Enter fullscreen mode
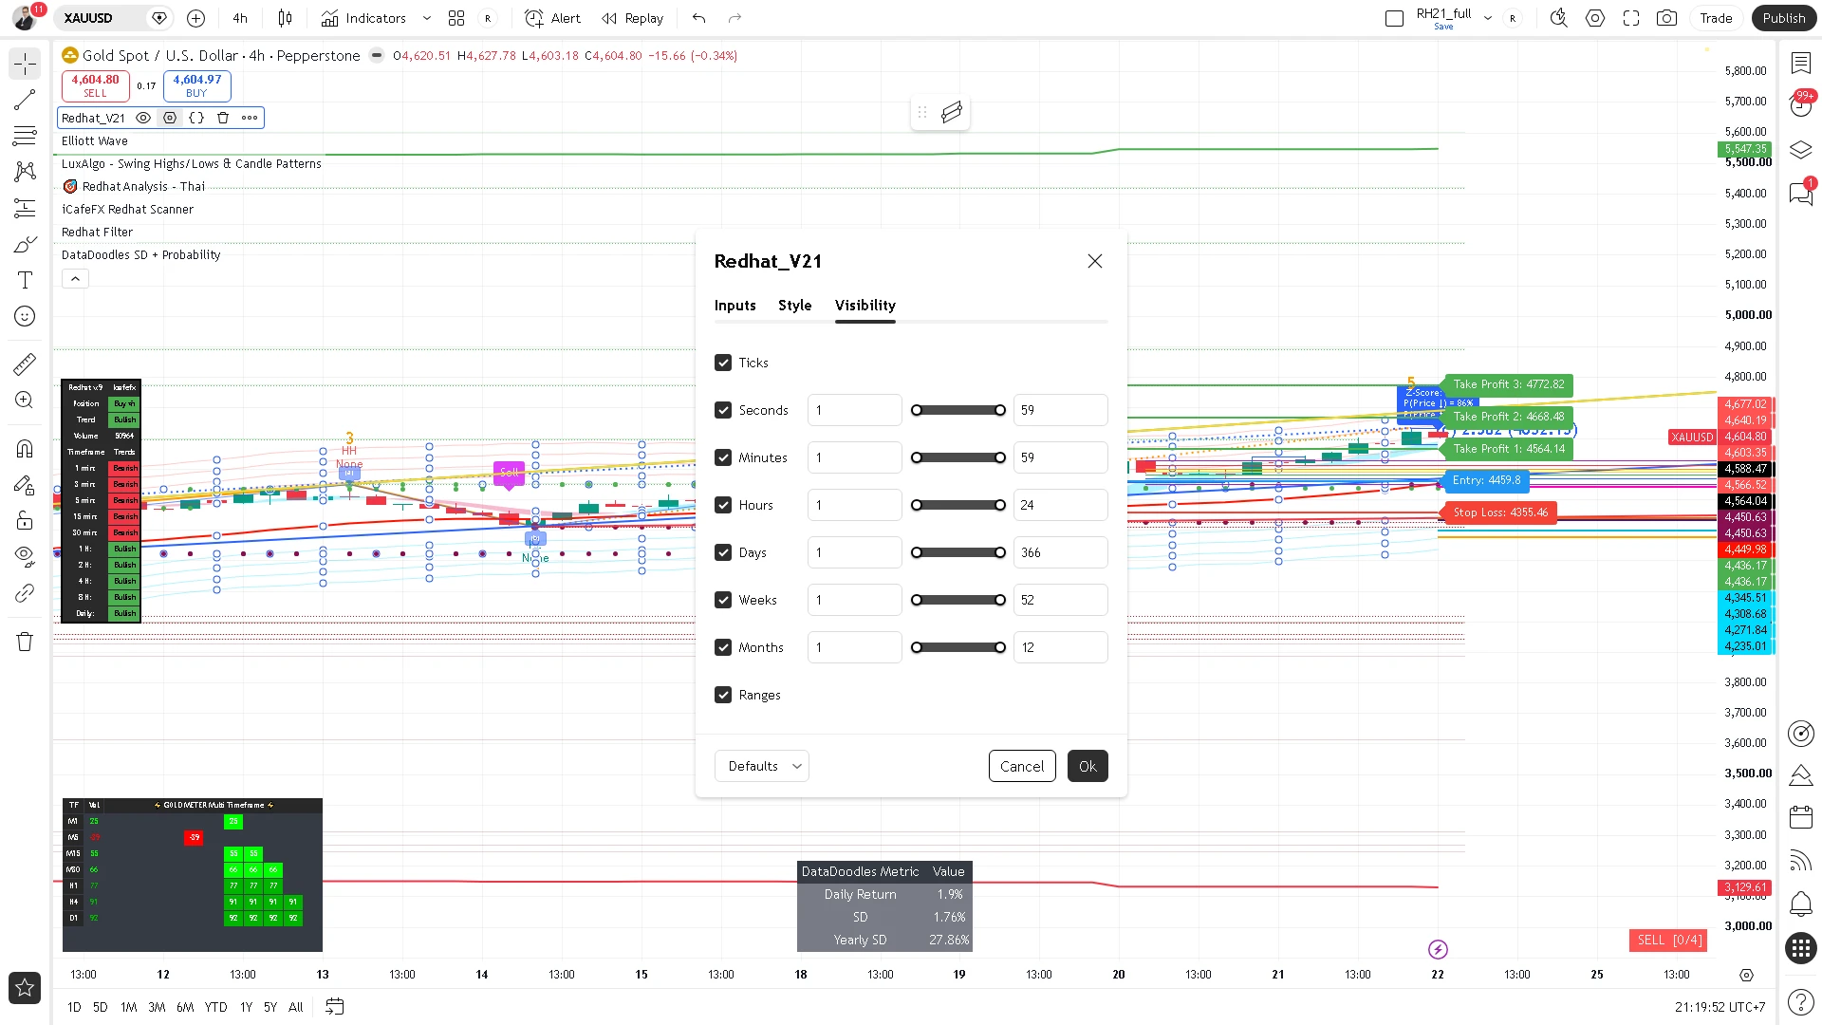Viewport: 1822px width, 1025px height. click(x=1631, y=18)
